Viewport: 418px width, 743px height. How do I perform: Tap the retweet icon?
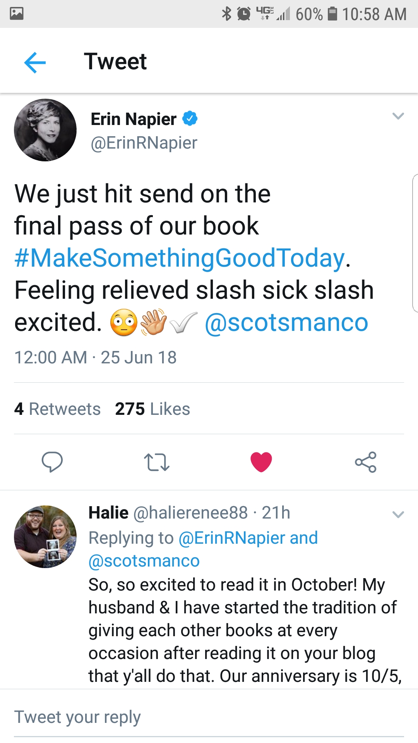click(x=156, y=462)
